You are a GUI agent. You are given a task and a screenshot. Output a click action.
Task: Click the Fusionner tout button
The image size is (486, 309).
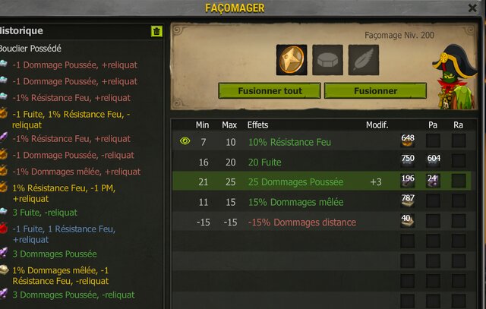pos(270,91)
